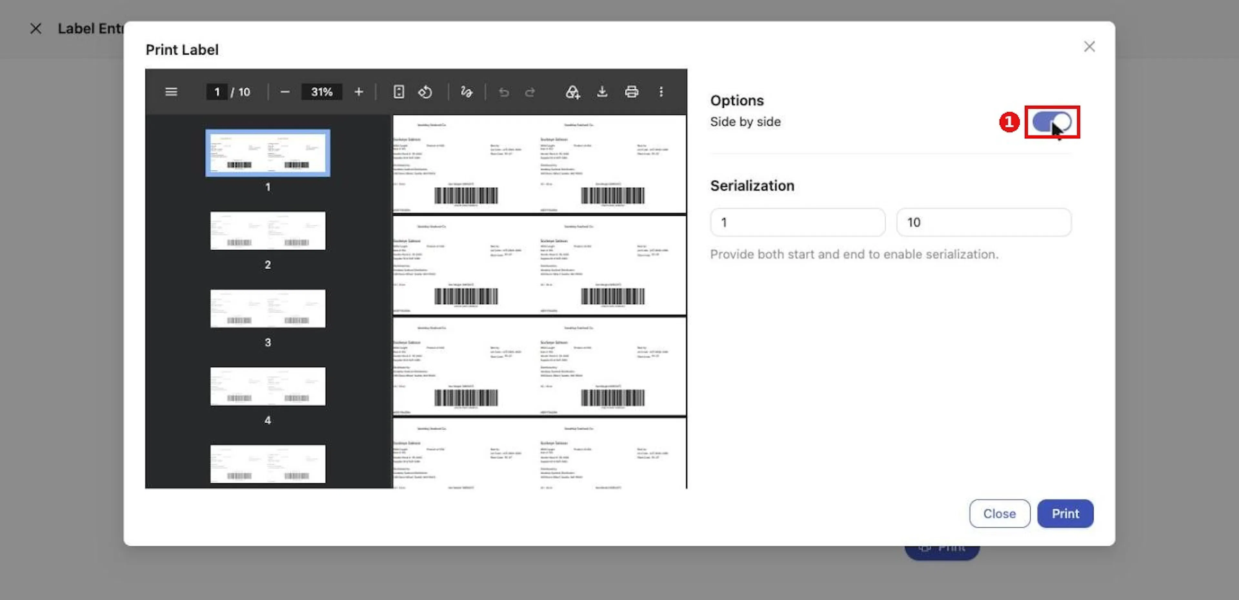Viewport: 1239px width, 600px height.
Task: Click the zoom in plus icon
Action: [358, 92]
